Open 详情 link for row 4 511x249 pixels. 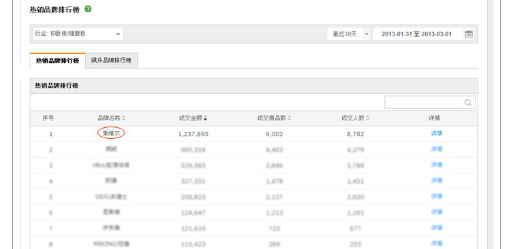[x=437, y=180]
